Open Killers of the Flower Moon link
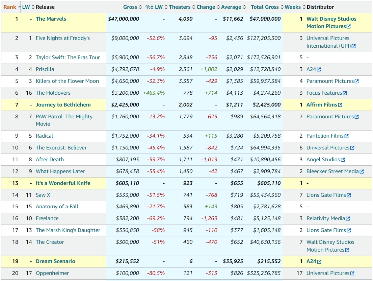Screen dimensions: 373x281 point(67,81)
